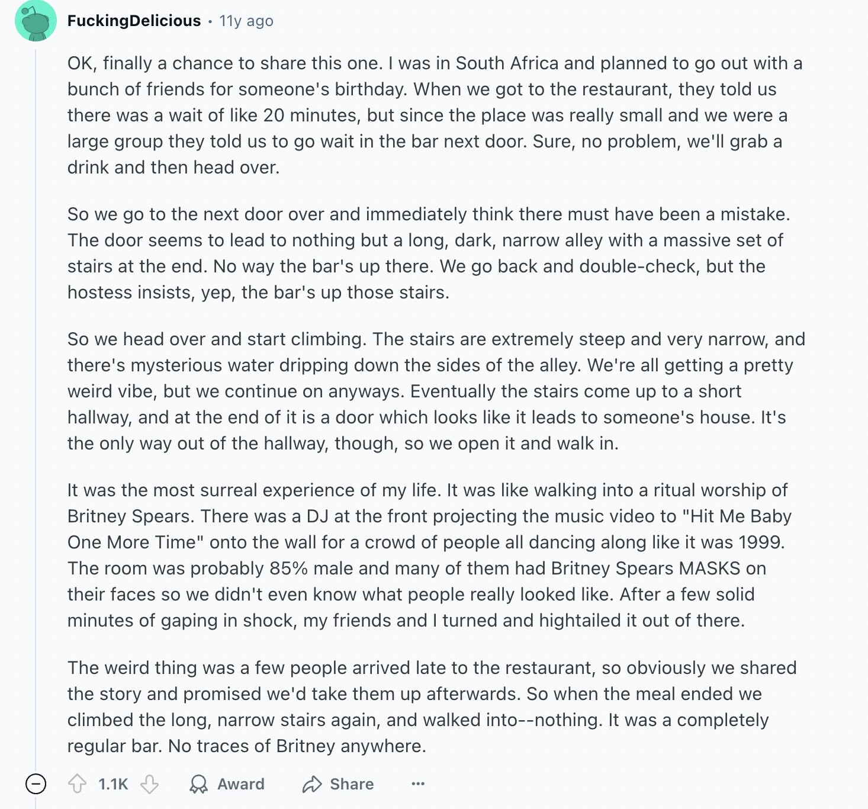Click the paragraph starting "OK, finally a chance"
Screen dimensions: 868x809
pos(435,115)
